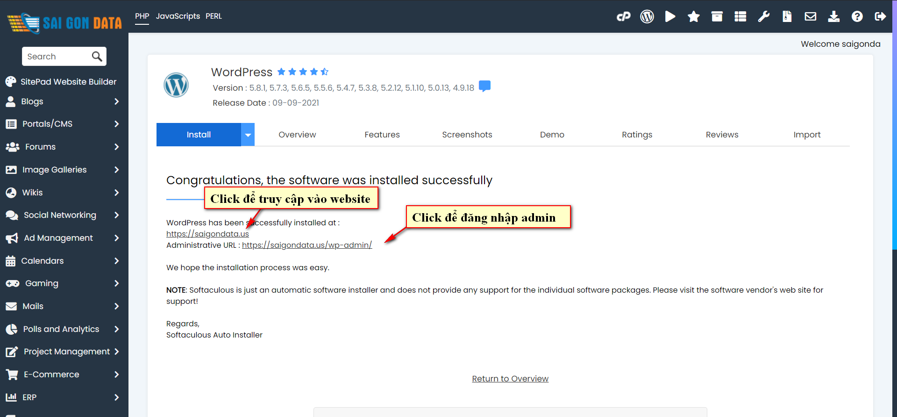This screenshot has width=897, height=417.
Task: Open the wp-admin administrative URL link
Action: (307, 245)
